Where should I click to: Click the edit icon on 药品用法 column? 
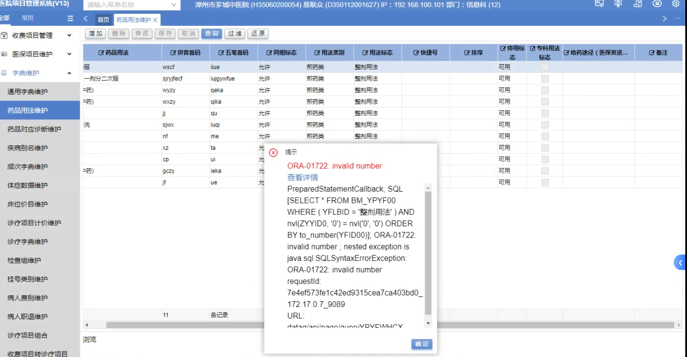tap(101, 53)
